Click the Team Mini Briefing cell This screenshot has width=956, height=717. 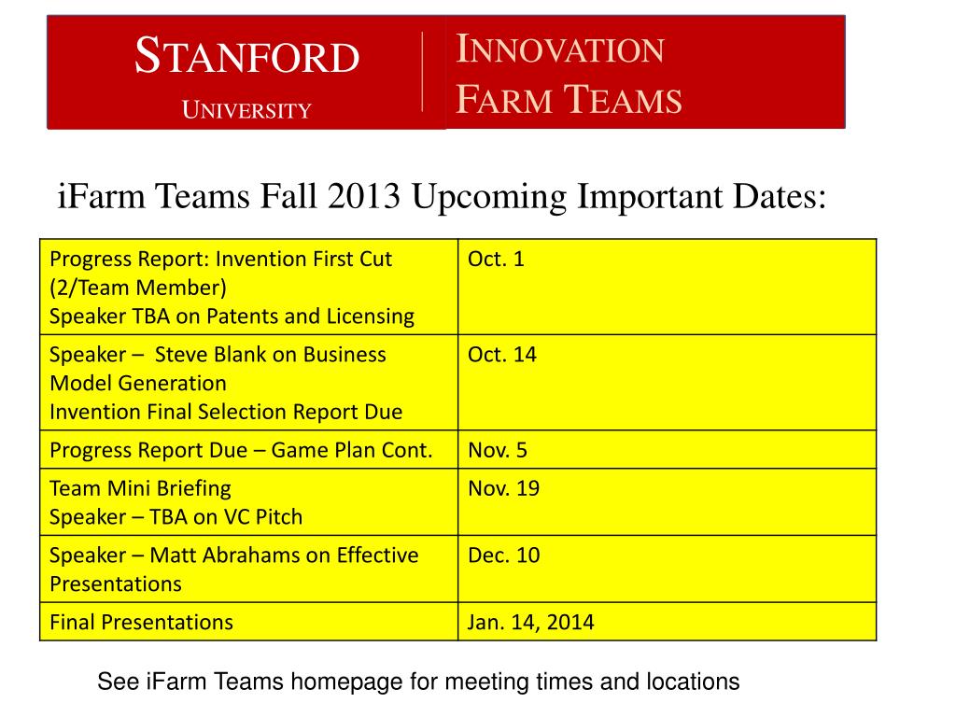click(x=248, y=502)
